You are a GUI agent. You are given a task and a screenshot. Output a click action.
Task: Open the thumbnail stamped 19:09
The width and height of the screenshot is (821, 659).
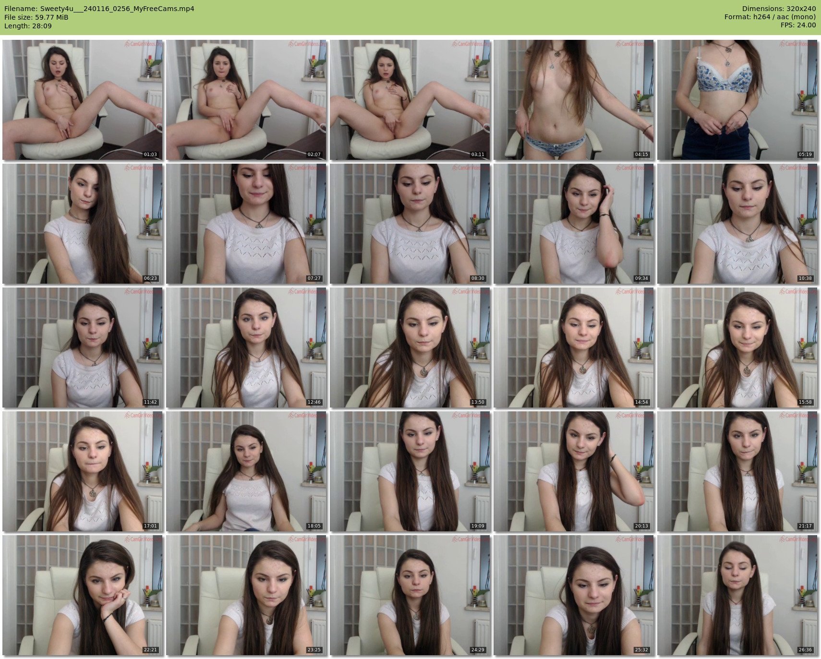coord(410,471)
